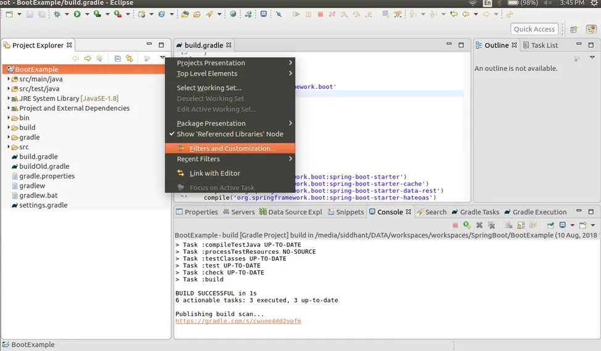Click the External Tools run icon
The width and height of the screenshot is (601, 351).
pyautogui.click(x=118, y=14)
